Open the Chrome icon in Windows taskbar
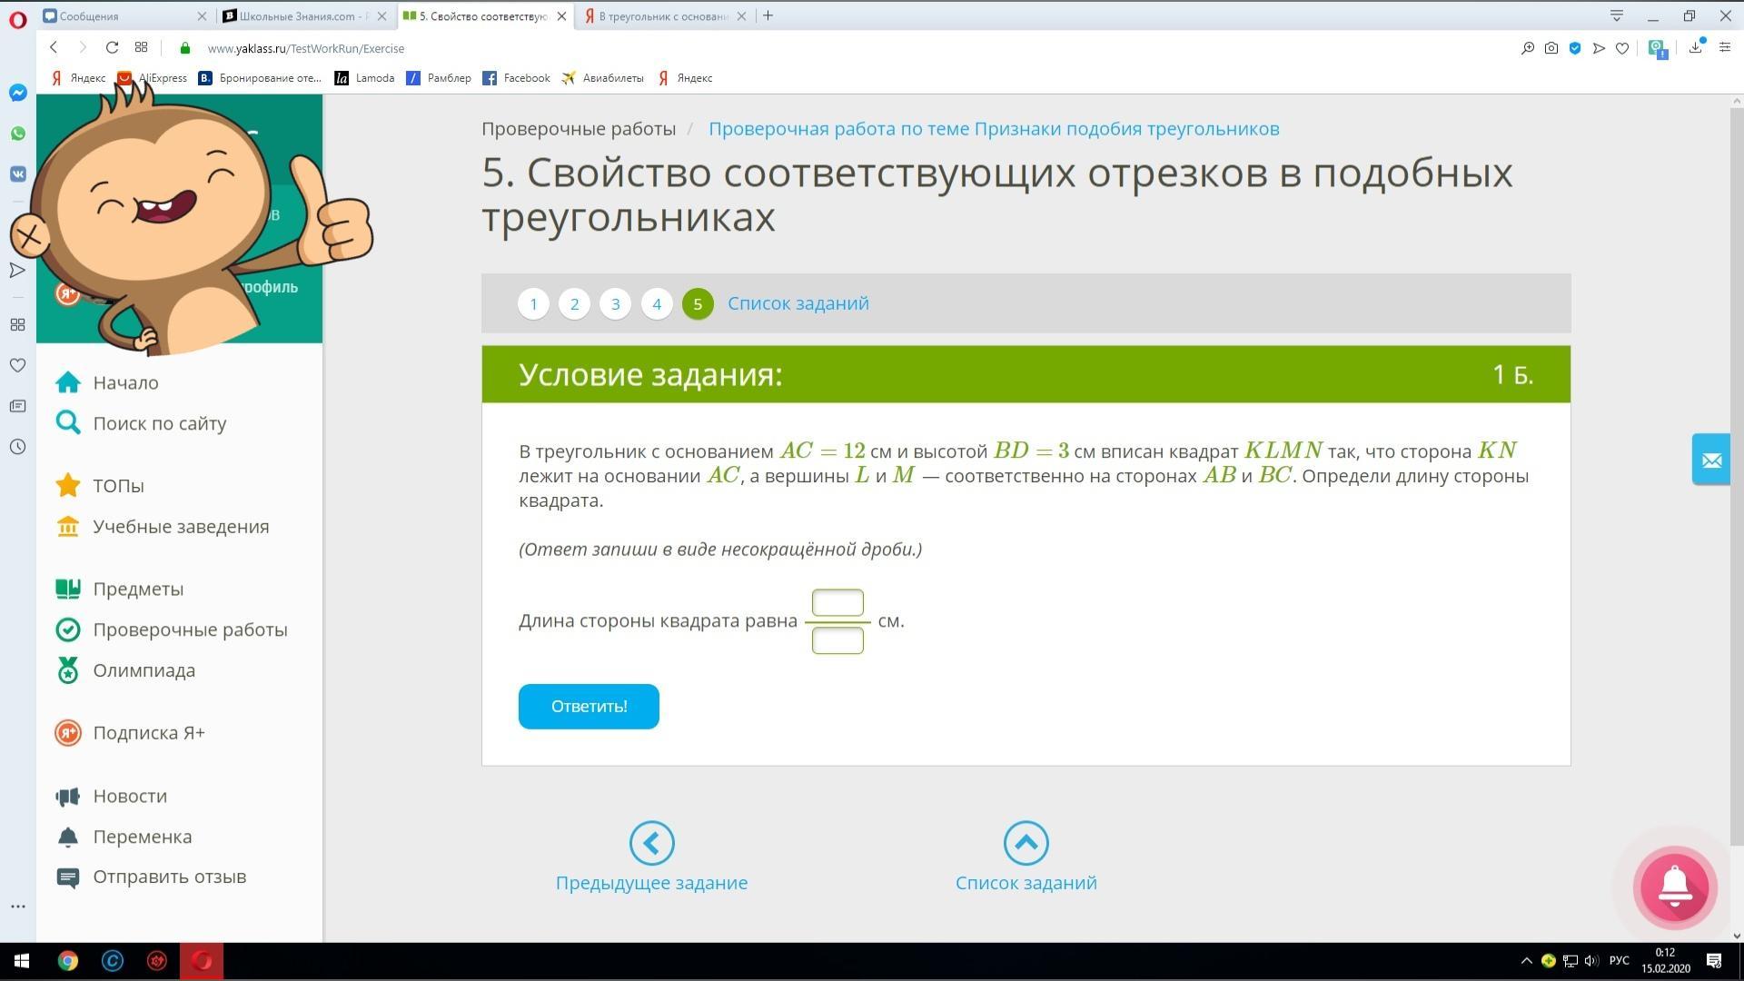The image size is (1744, 981). (x=68, y=961)
